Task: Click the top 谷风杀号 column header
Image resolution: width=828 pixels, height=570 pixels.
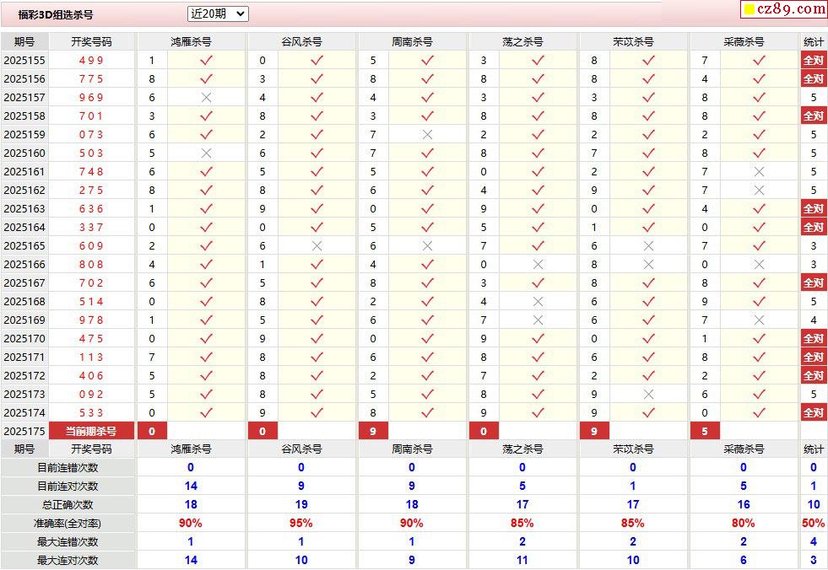Action: [x=301, y=41]
